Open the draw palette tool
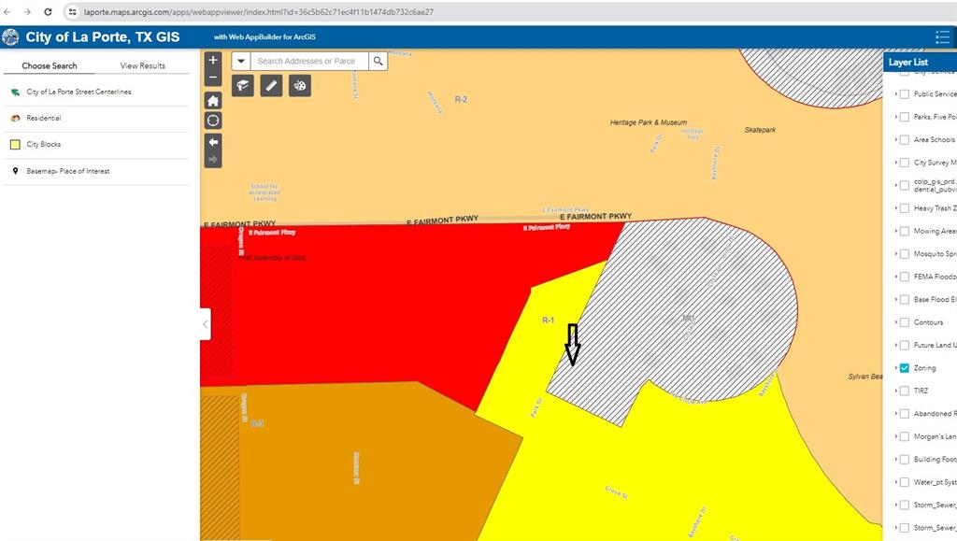 [x=300, y=86]
